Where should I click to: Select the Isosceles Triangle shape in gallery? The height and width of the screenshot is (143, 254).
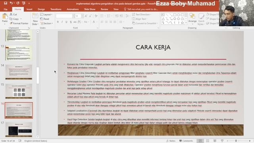[163, 19]
